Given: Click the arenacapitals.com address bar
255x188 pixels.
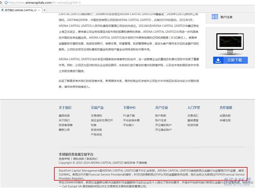Looking at the screenshot, I should click(x=45, y=3).
